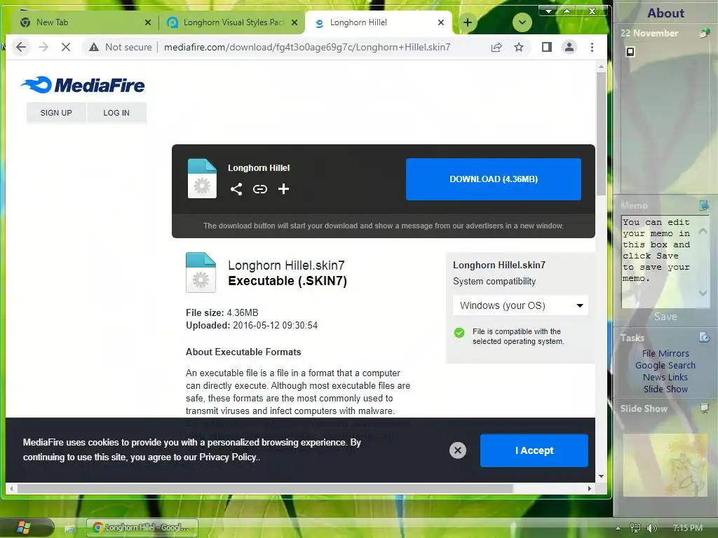Click the About header in sidebar
The height and width of the screenshot is (538, 718).
pyautogui.click(x=665, y=13)
